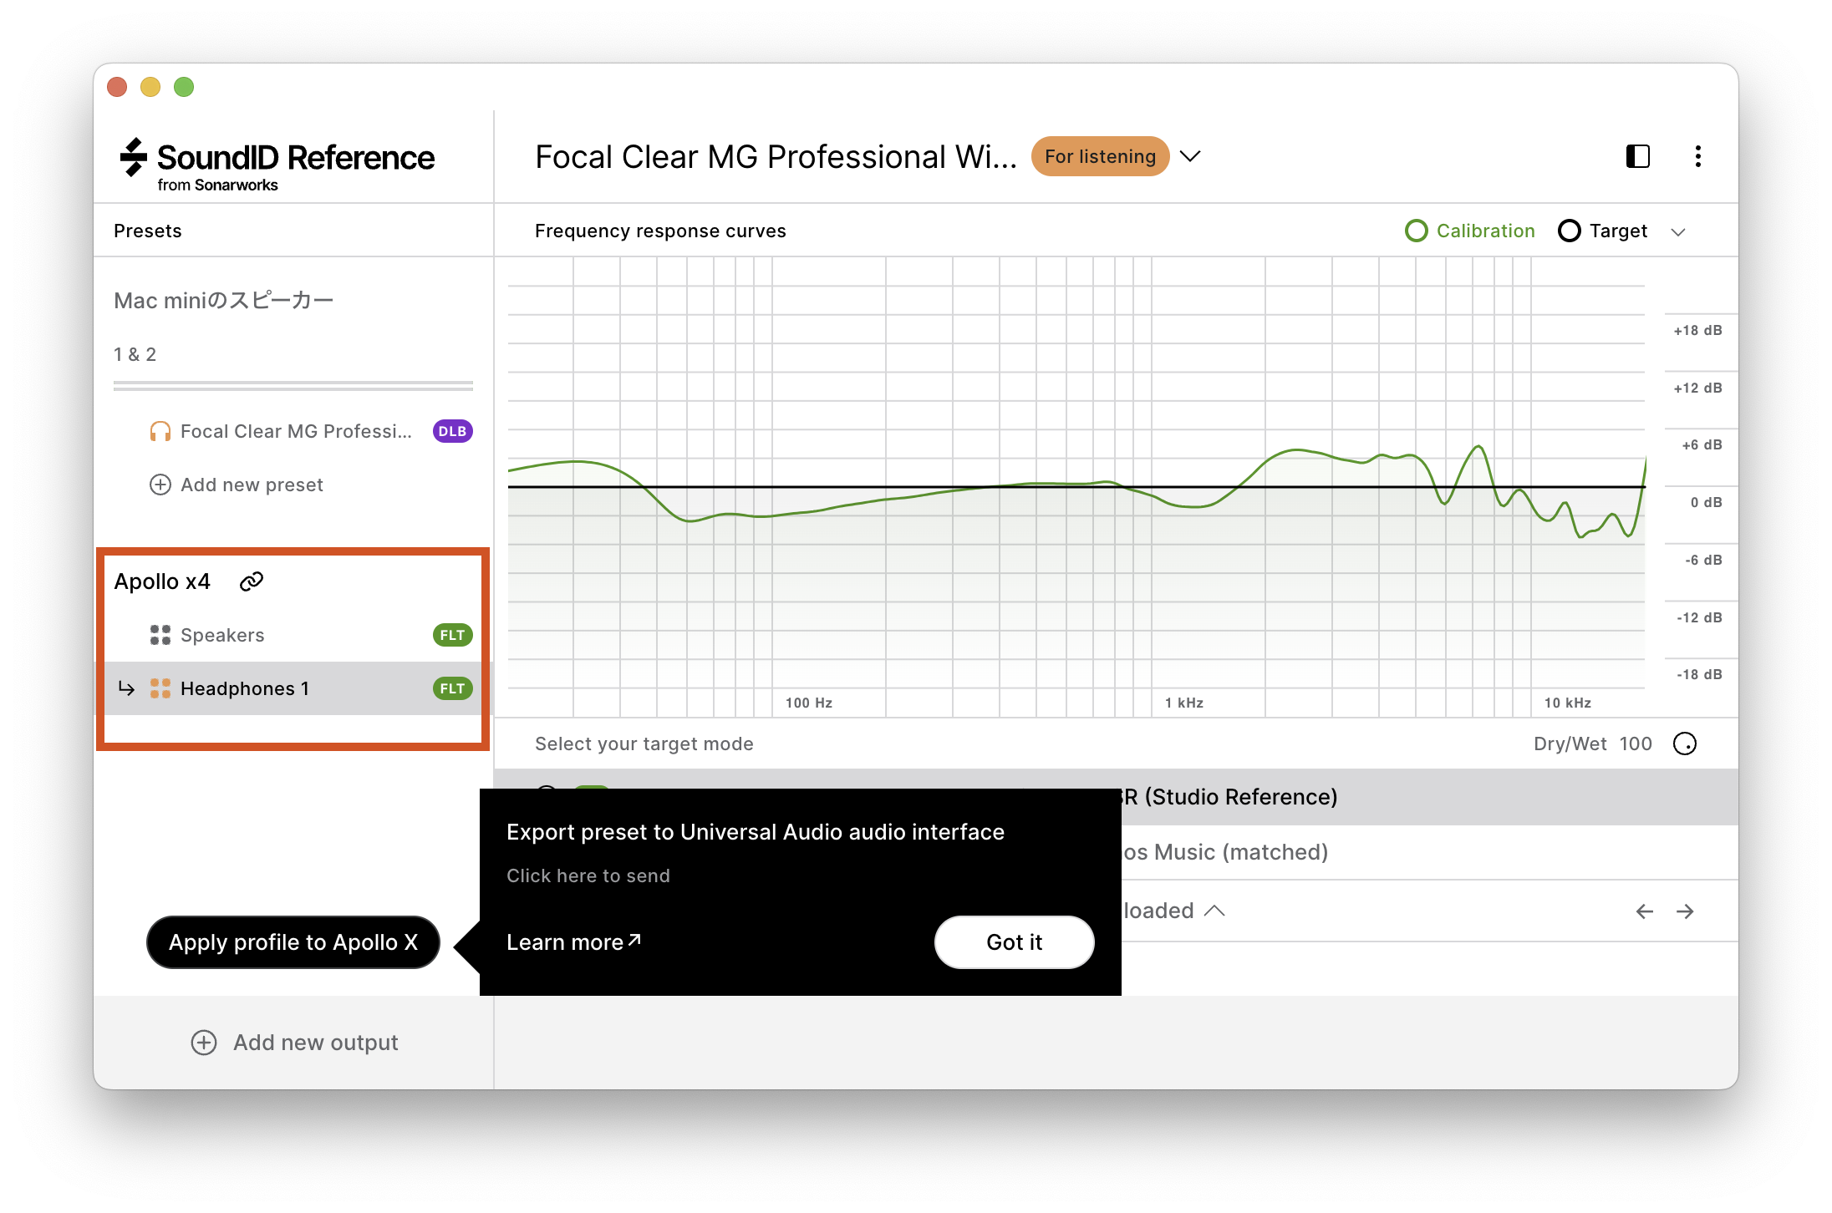Viewport: 1832px width, 1213px height.
Task: Click the Speakers four-dot icon
Action: [x=160, y=635]
